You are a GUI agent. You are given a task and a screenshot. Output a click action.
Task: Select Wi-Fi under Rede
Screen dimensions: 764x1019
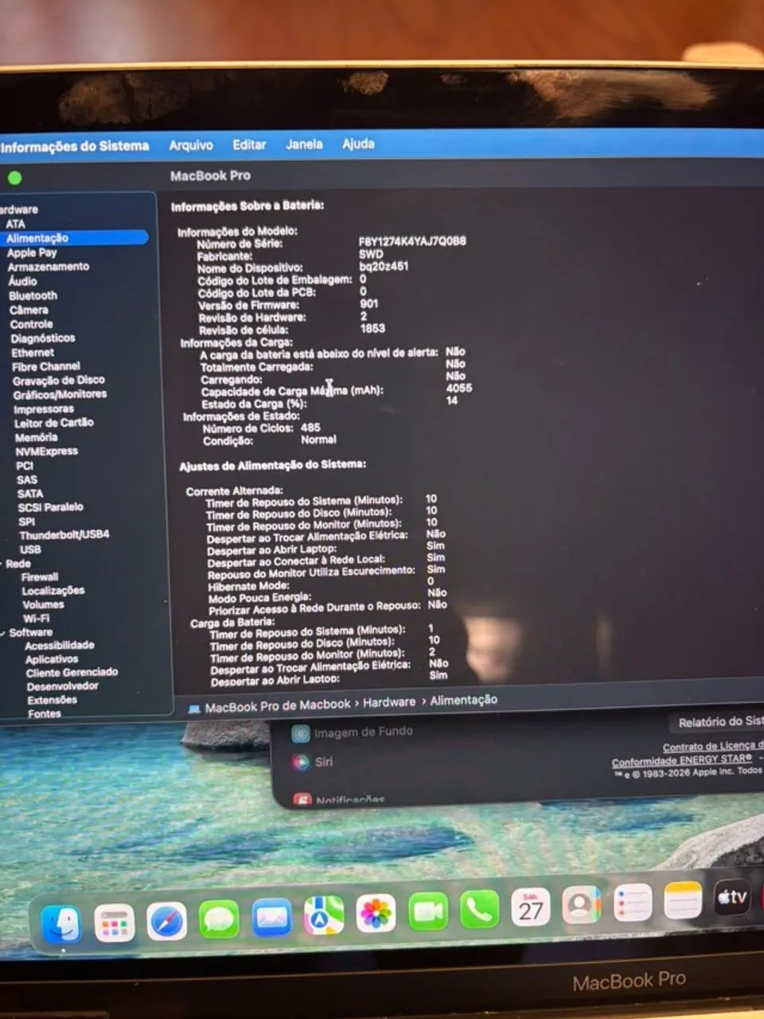pyautogui.click(x=36, y=619)
